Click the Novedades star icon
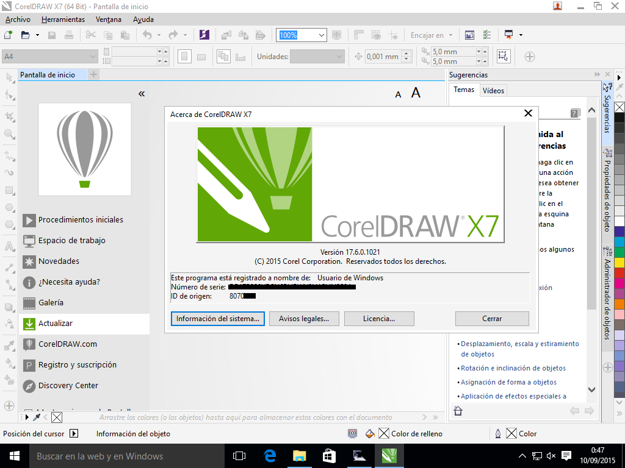 pos(29,261)
